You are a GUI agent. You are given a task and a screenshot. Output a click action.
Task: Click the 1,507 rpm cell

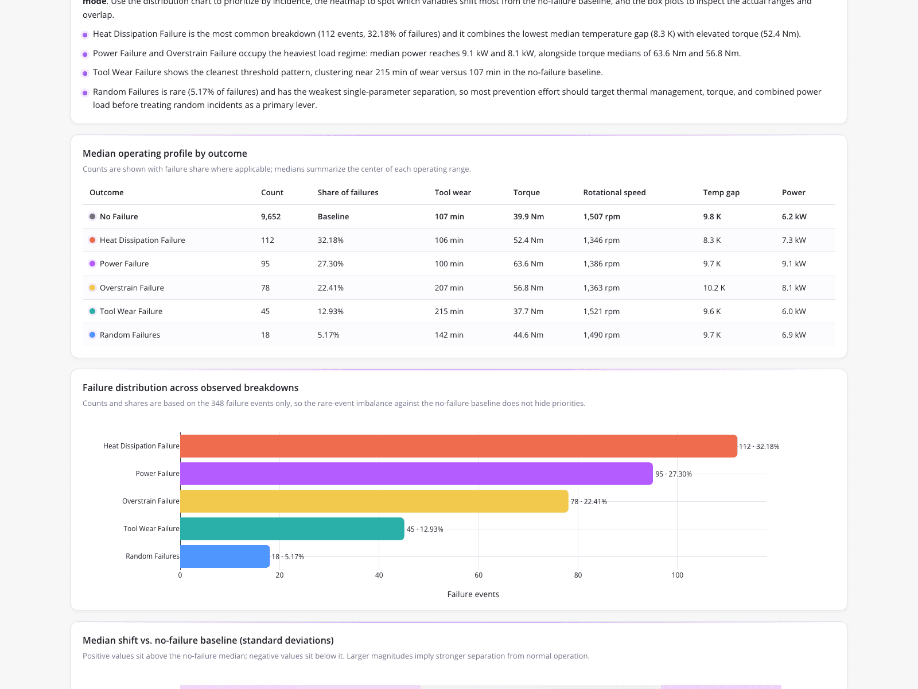[602, 216]
